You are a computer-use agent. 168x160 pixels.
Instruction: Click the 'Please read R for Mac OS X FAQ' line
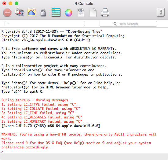pos(76,143)
